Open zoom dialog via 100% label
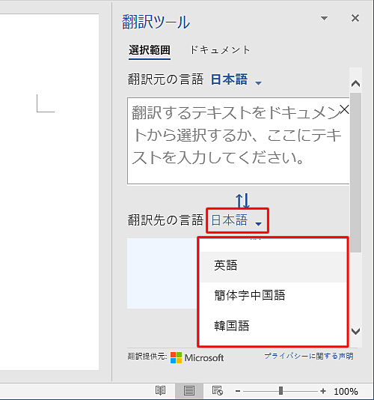Screen dimensions: 374x400 (x=346, y=391)
